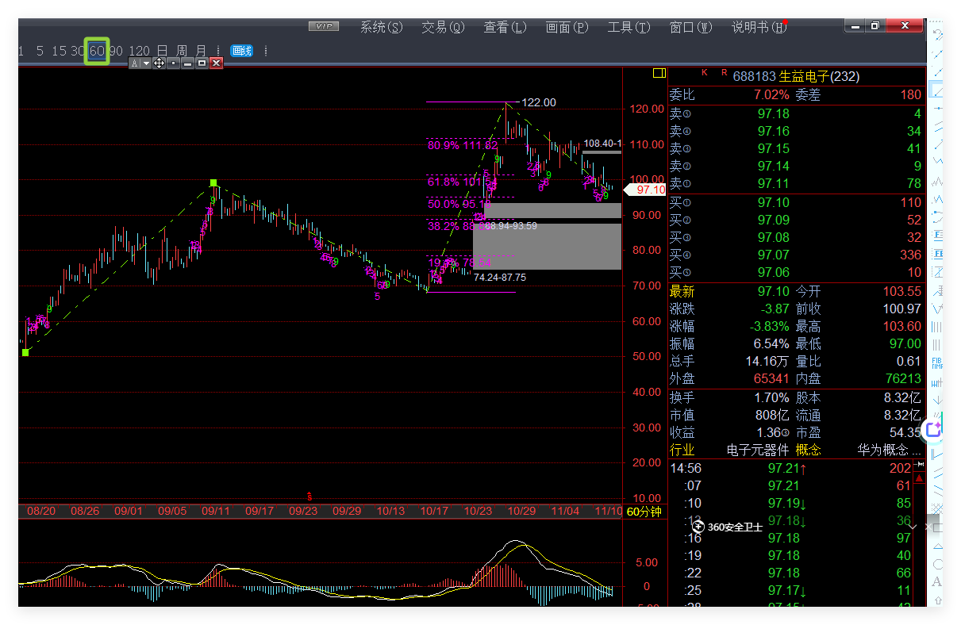
Task: Open the A dropdown arrow on the floating toolbar
Action: [144, 63]
